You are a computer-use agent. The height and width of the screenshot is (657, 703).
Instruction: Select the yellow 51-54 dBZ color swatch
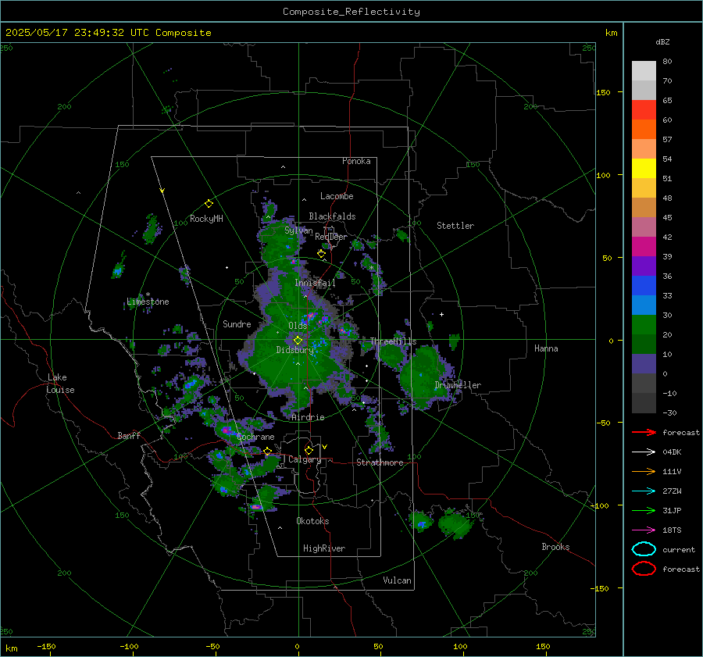[644, 169]
